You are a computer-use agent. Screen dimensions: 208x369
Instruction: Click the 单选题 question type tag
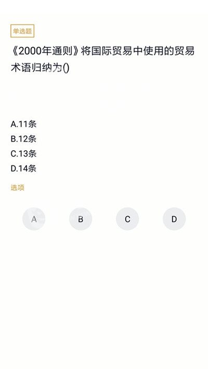[x=22, y=31]
